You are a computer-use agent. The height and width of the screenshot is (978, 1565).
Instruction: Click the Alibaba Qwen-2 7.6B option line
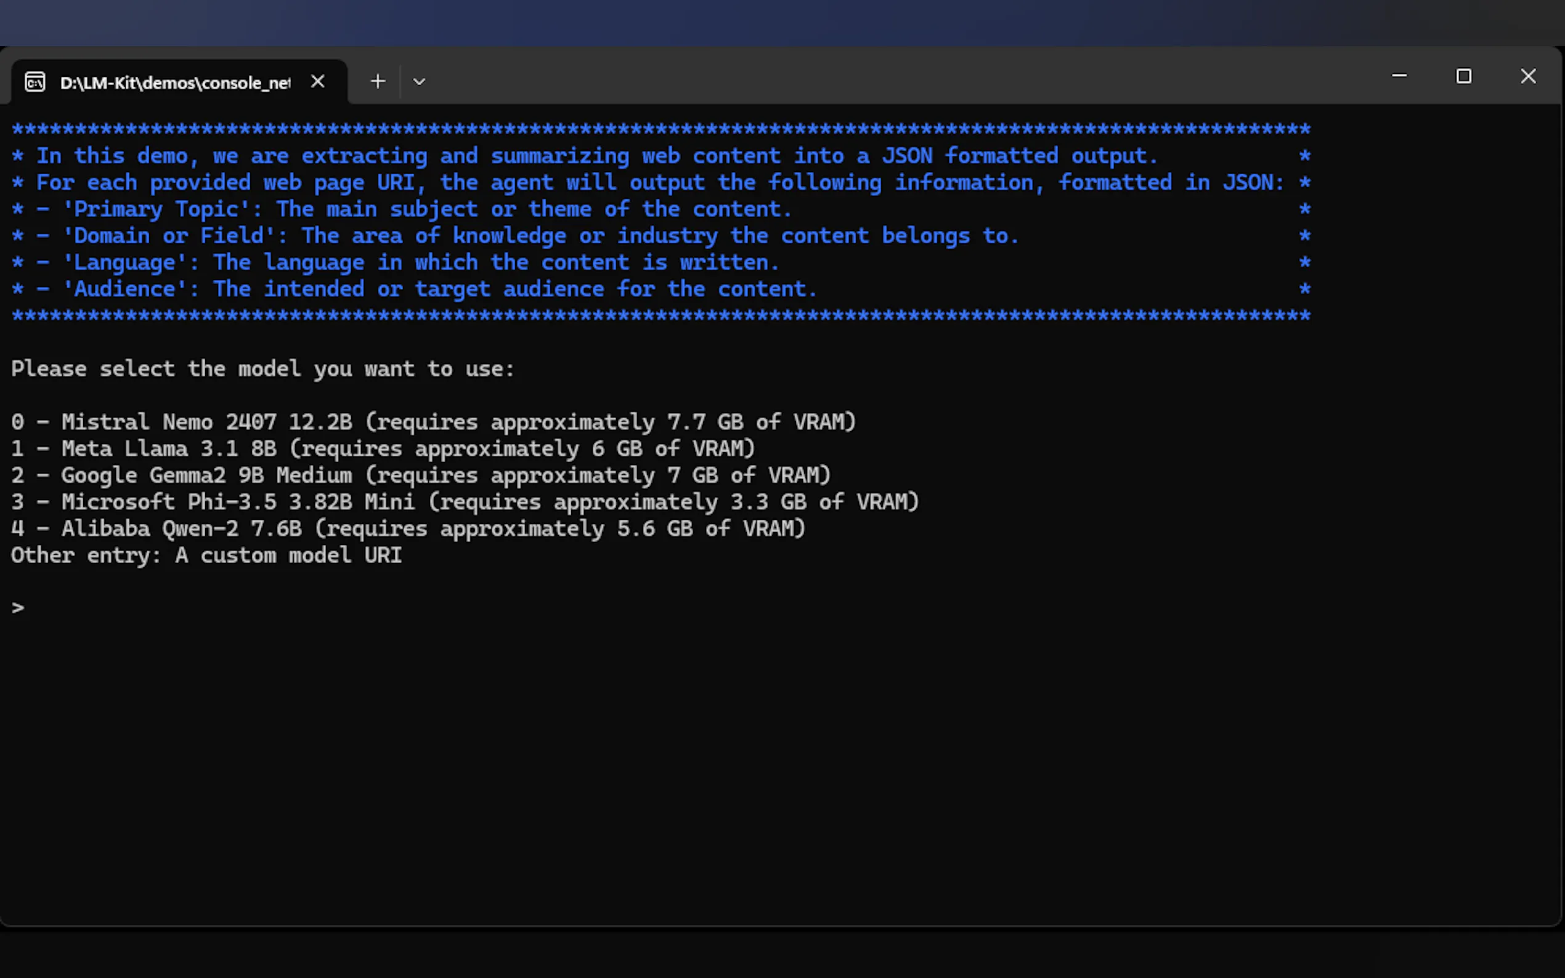[408, 529]
